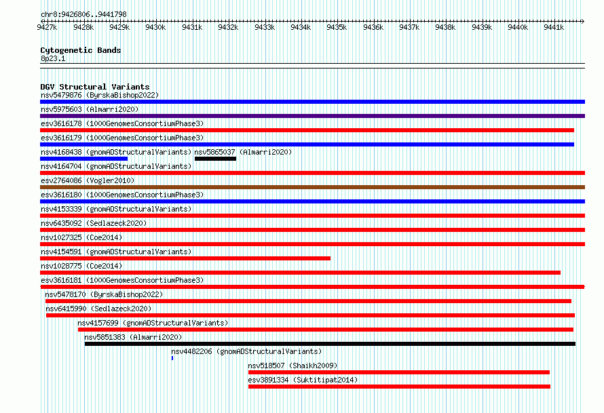The height and width of the screenshot is (413, 604).
Task: Click the chr8:9426806..9441798 coordinate text
Action: (83, 14)
